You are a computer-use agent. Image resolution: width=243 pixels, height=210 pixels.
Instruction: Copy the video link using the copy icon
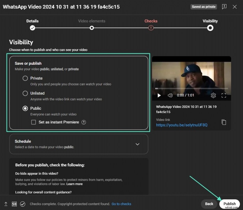tap(224, 122)
